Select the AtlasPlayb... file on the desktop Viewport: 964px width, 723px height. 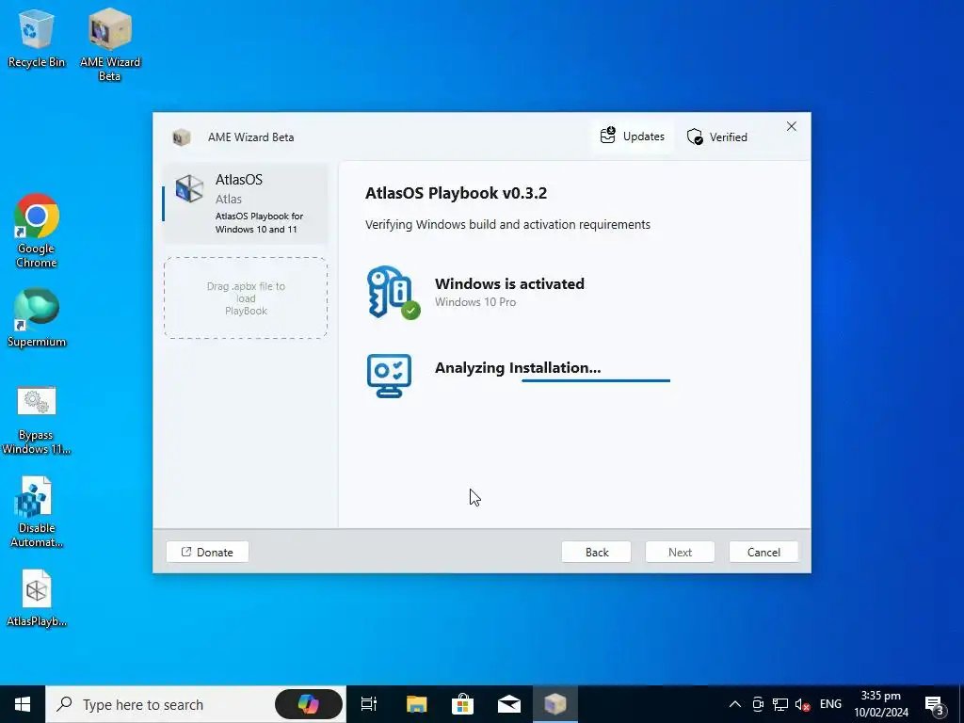pos(37,598)
